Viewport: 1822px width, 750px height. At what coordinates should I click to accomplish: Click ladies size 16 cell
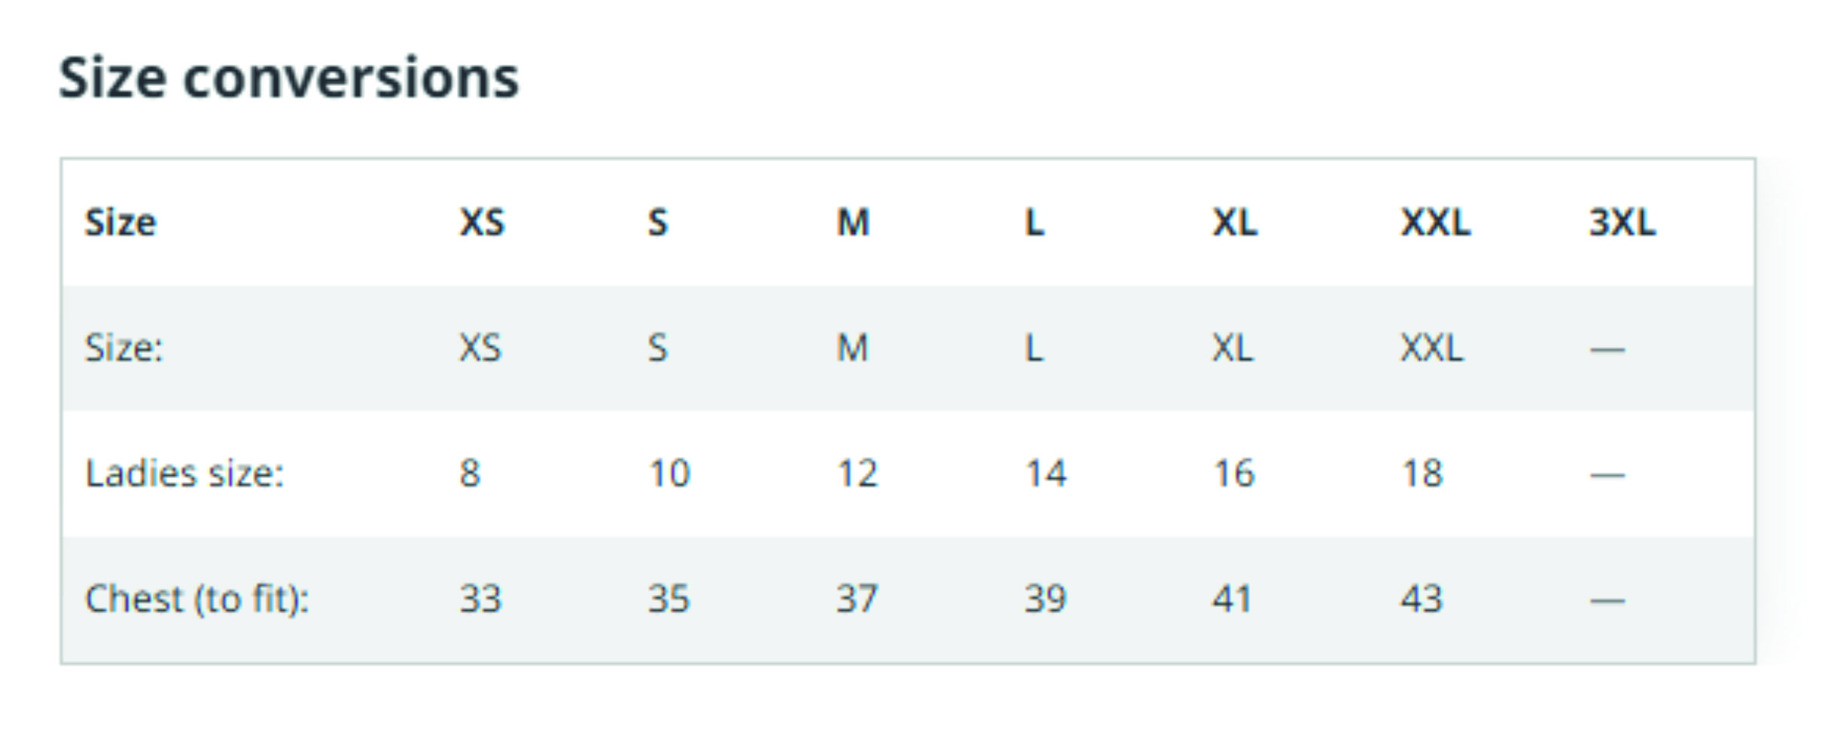click(1233, 474)
